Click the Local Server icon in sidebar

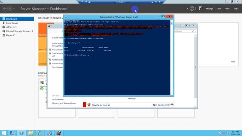coord(4,23)
